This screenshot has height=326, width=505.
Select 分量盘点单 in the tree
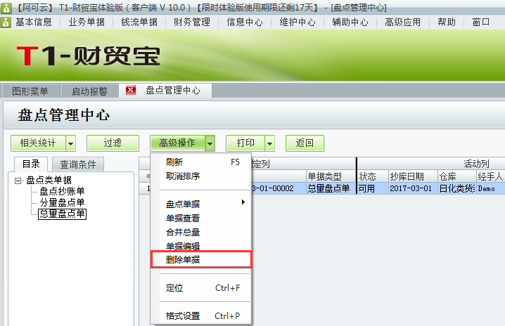click(x=62, y=202)
